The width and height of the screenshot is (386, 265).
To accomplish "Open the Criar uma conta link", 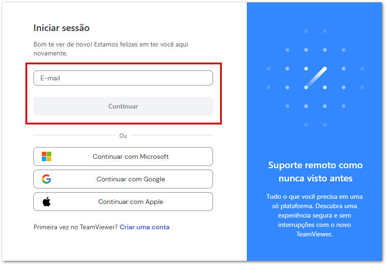I will [x=144, y=227].
